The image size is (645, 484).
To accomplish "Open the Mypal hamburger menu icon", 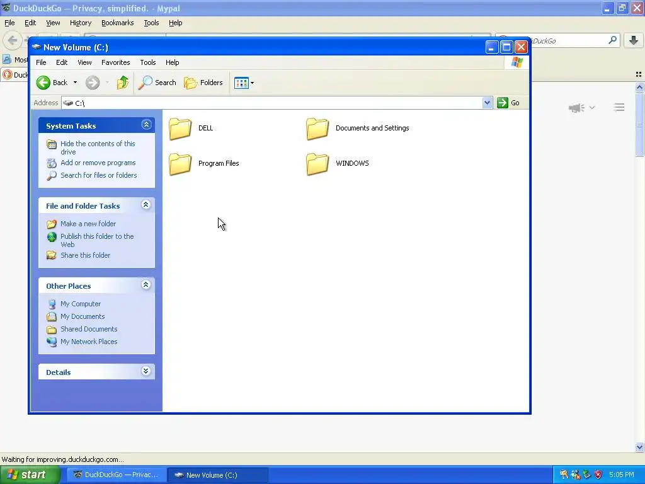I will [619, 108].
